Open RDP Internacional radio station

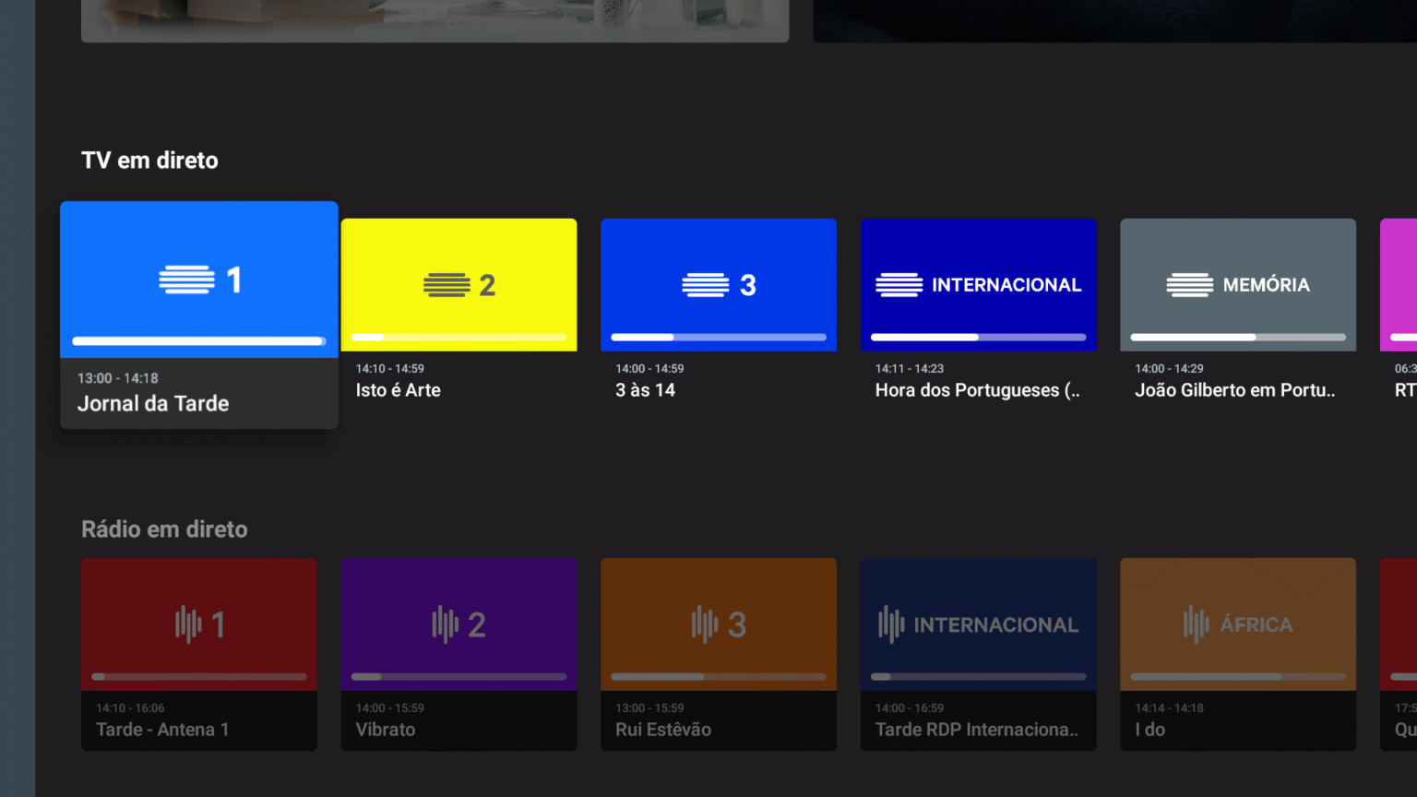978,624
